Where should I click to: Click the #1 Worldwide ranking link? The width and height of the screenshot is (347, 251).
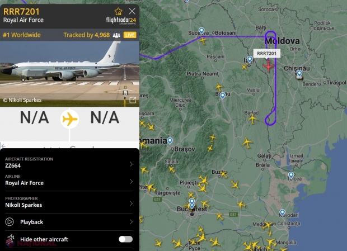pyautogui.click(x=22, y=35)
